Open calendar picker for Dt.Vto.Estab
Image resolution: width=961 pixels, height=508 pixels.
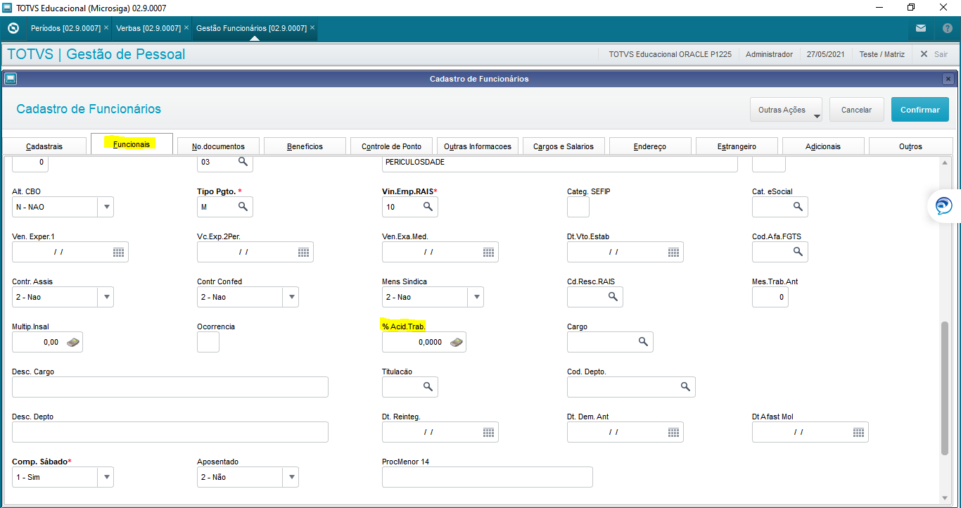coord(673,252)
